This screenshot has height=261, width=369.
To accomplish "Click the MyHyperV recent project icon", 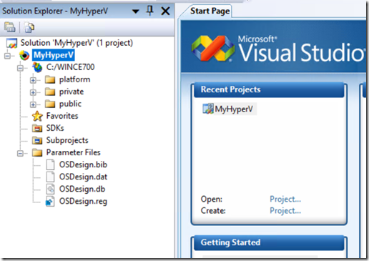I will point(208,109).
